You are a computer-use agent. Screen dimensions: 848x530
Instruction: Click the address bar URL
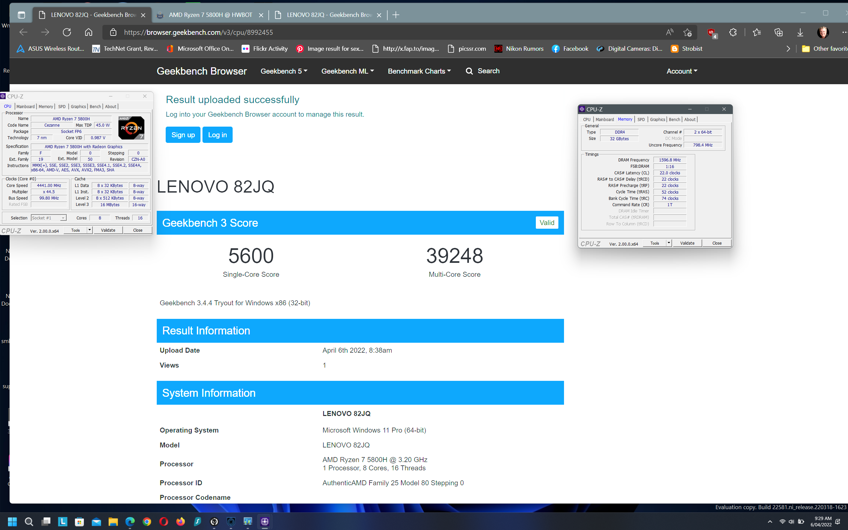pos(198,32)
